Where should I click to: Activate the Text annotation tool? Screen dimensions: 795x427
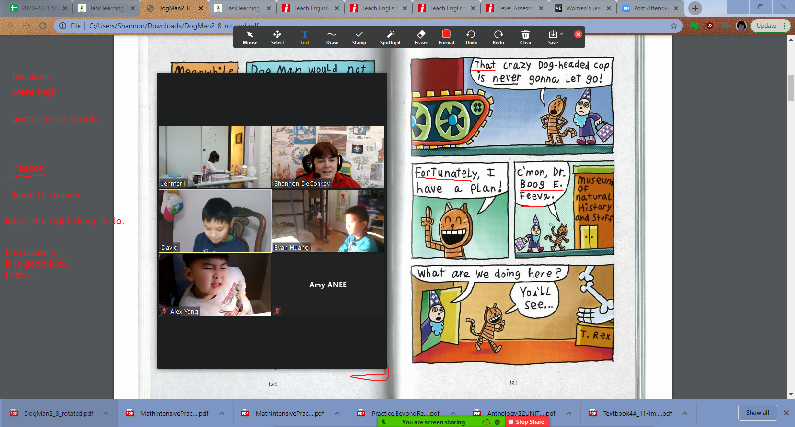(x=305, y=37)
